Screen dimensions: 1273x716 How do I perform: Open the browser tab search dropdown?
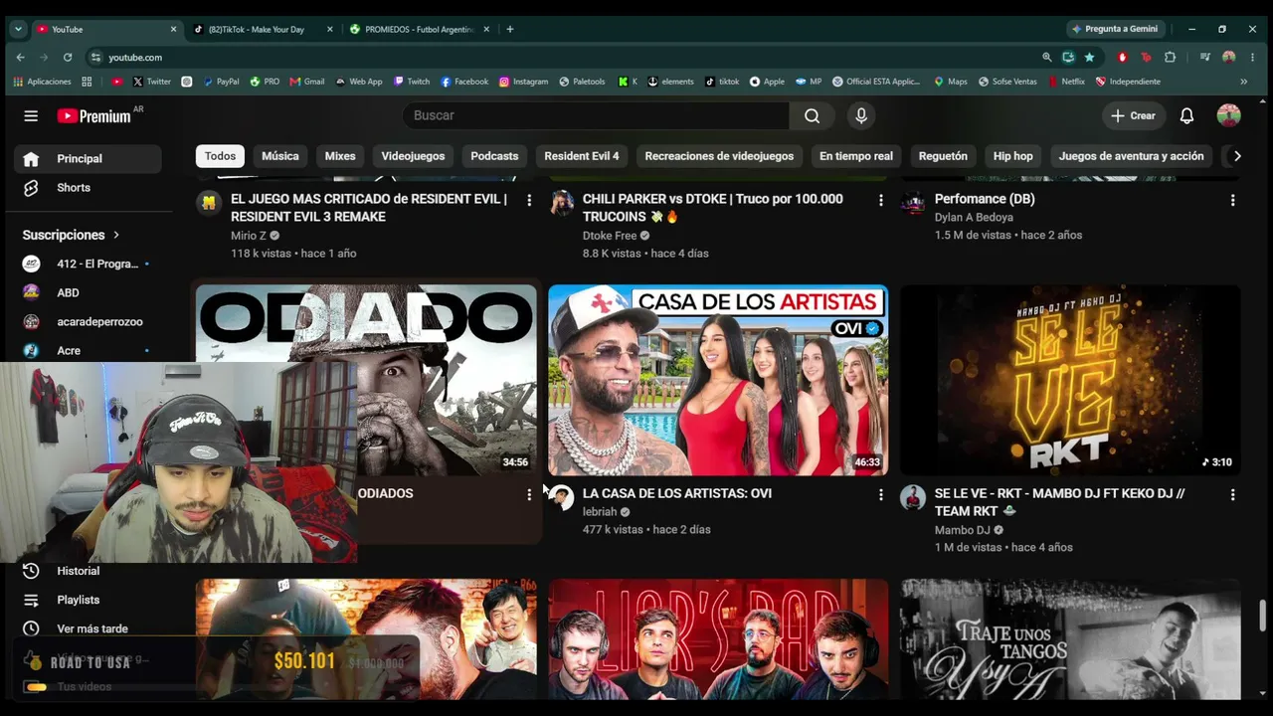pos(18,29)
